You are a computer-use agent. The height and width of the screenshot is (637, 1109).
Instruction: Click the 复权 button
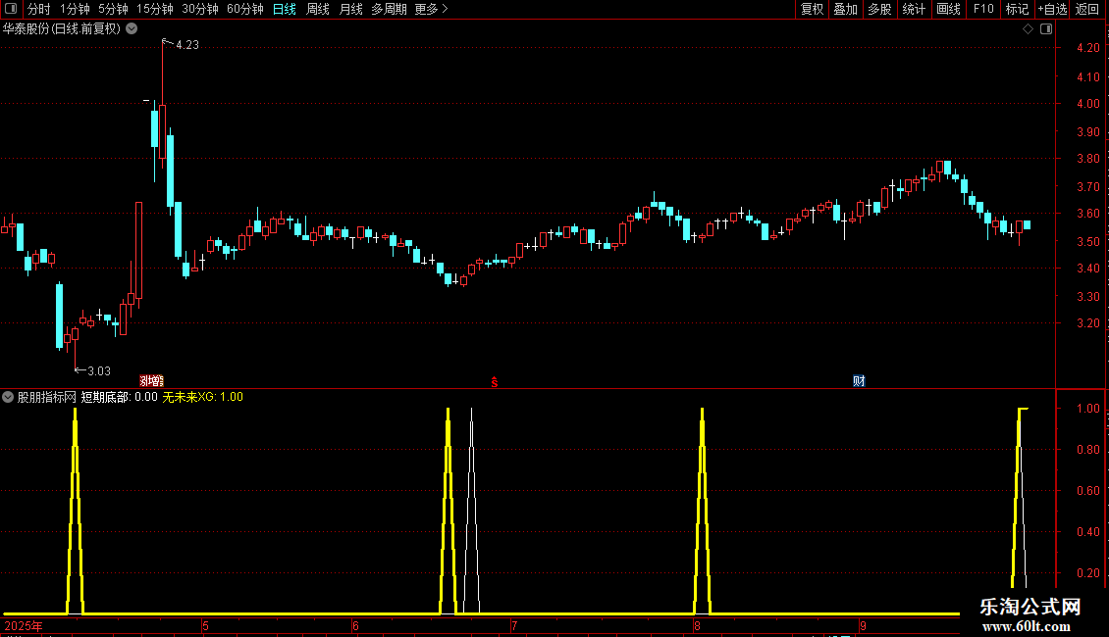click(812, 9)
